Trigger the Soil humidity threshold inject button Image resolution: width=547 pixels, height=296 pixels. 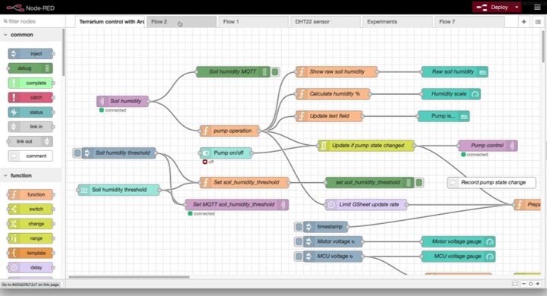pos(77,153)
